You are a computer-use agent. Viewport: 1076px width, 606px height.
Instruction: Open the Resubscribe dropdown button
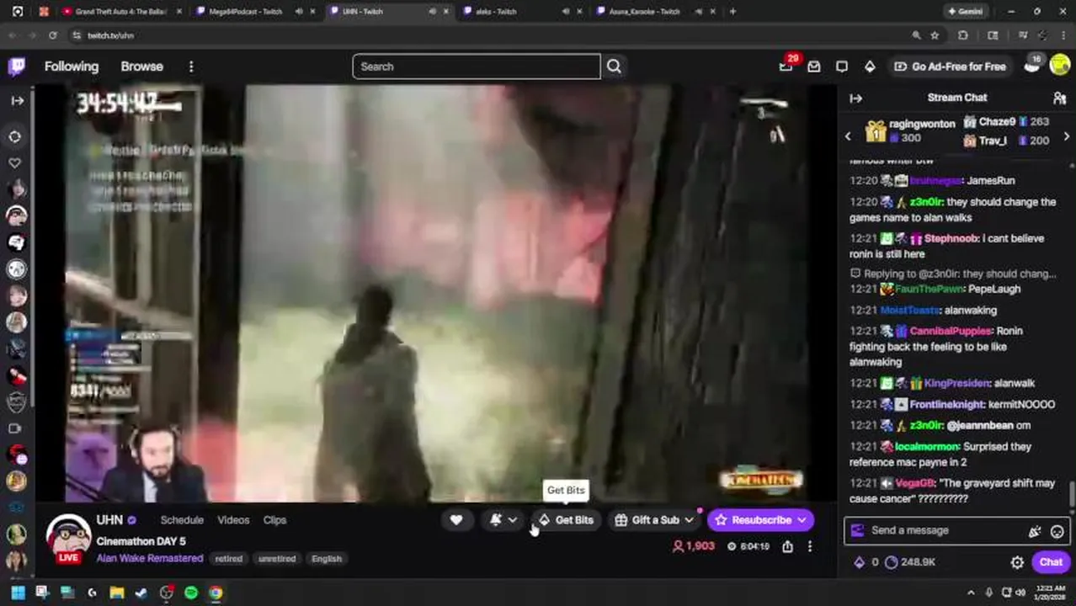tap(761, 520)
